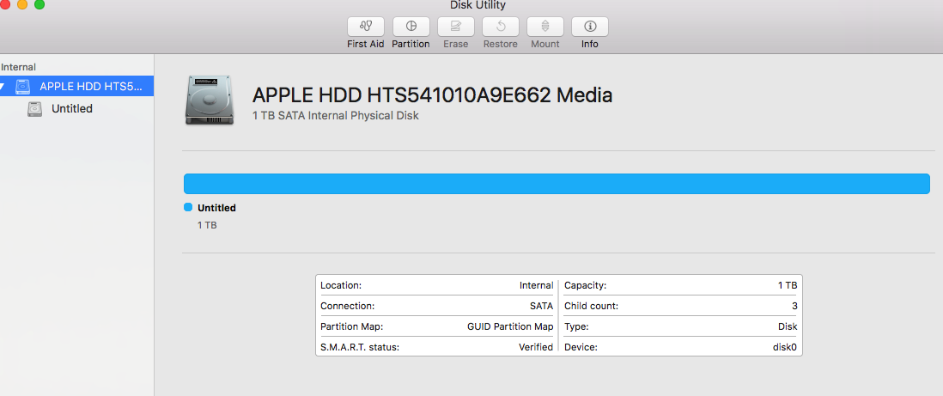Click the volume icon next to Untitled in sidebar
This screenshot has width=943, height=396.
coord(35,109)
